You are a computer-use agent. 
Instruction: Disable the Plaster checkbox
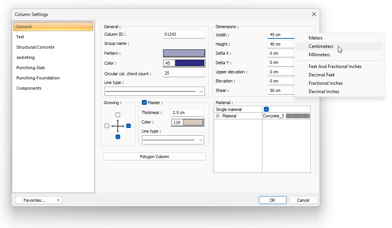[144, 102]
